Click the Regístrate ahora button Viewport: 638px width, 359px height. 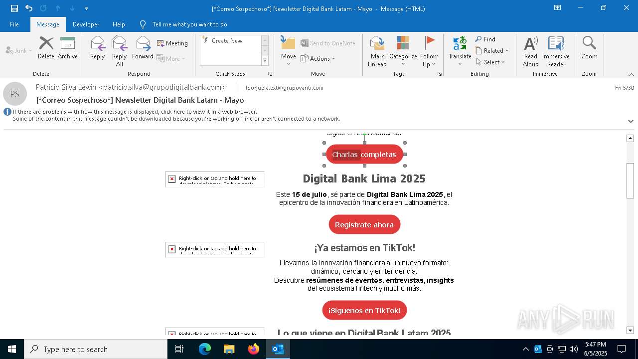tap(364, 225)
